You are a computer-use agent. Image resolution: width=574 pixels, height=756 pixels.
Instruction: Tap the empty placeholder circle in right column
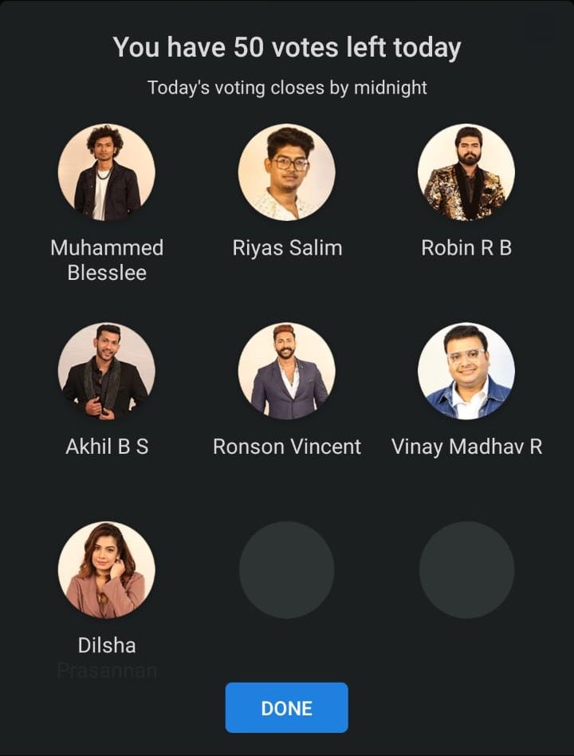[x=466, y=570]
